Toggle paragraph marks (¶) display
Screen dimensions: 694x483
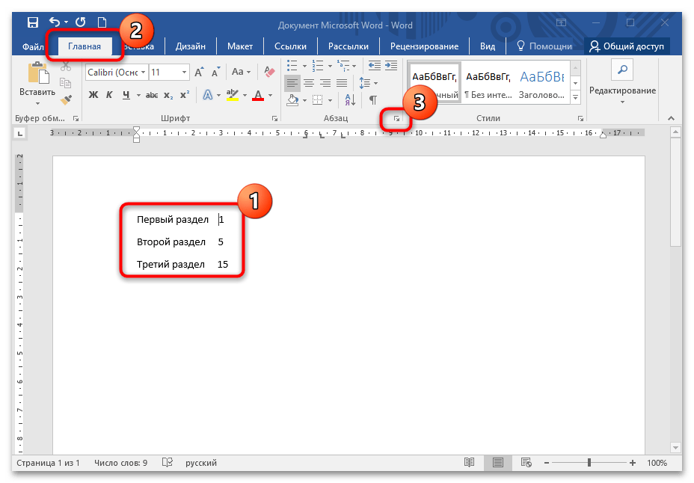pyautogui.click(x=372, y=99)
